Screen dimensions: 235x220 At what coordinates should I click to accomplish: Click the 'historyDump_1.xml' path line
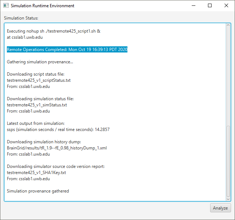57,148
